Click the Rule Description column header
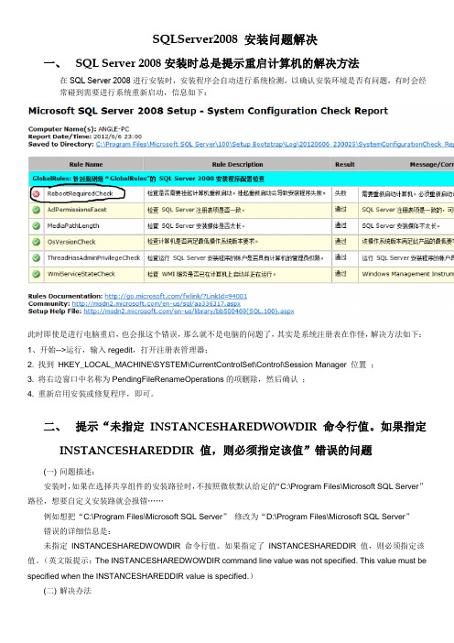The width and height of the screenshot is (454, 643). (237, 165)
